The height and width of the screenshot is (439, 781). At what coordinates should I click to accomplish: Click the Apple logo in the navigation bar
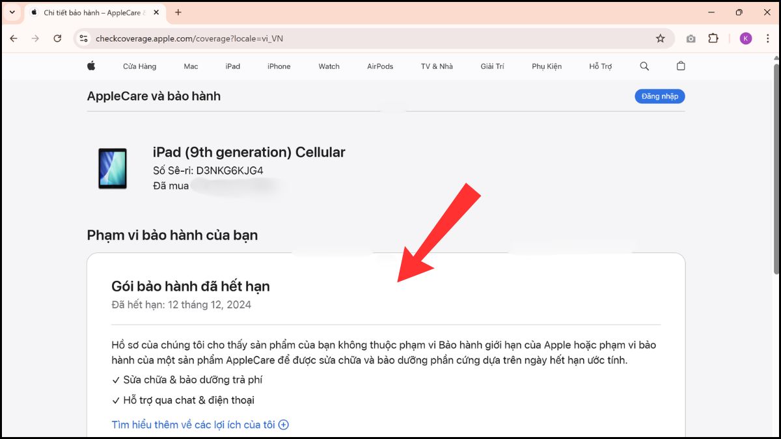(x=91, y=66)
